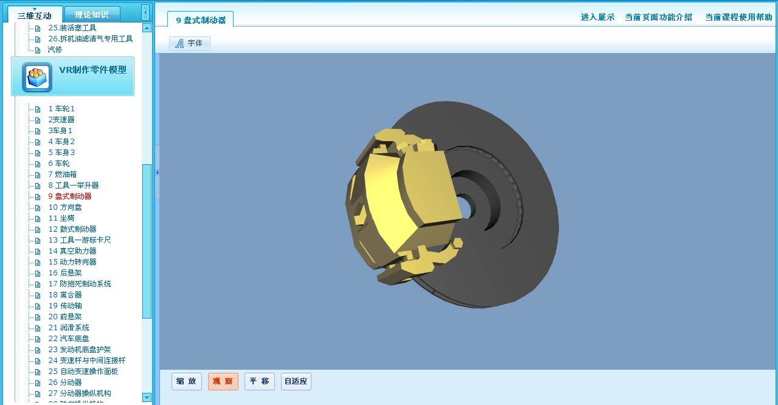Select the 9 盘式制动器 tab
Screen dimensions: 778x405
[x=201, y=20]
